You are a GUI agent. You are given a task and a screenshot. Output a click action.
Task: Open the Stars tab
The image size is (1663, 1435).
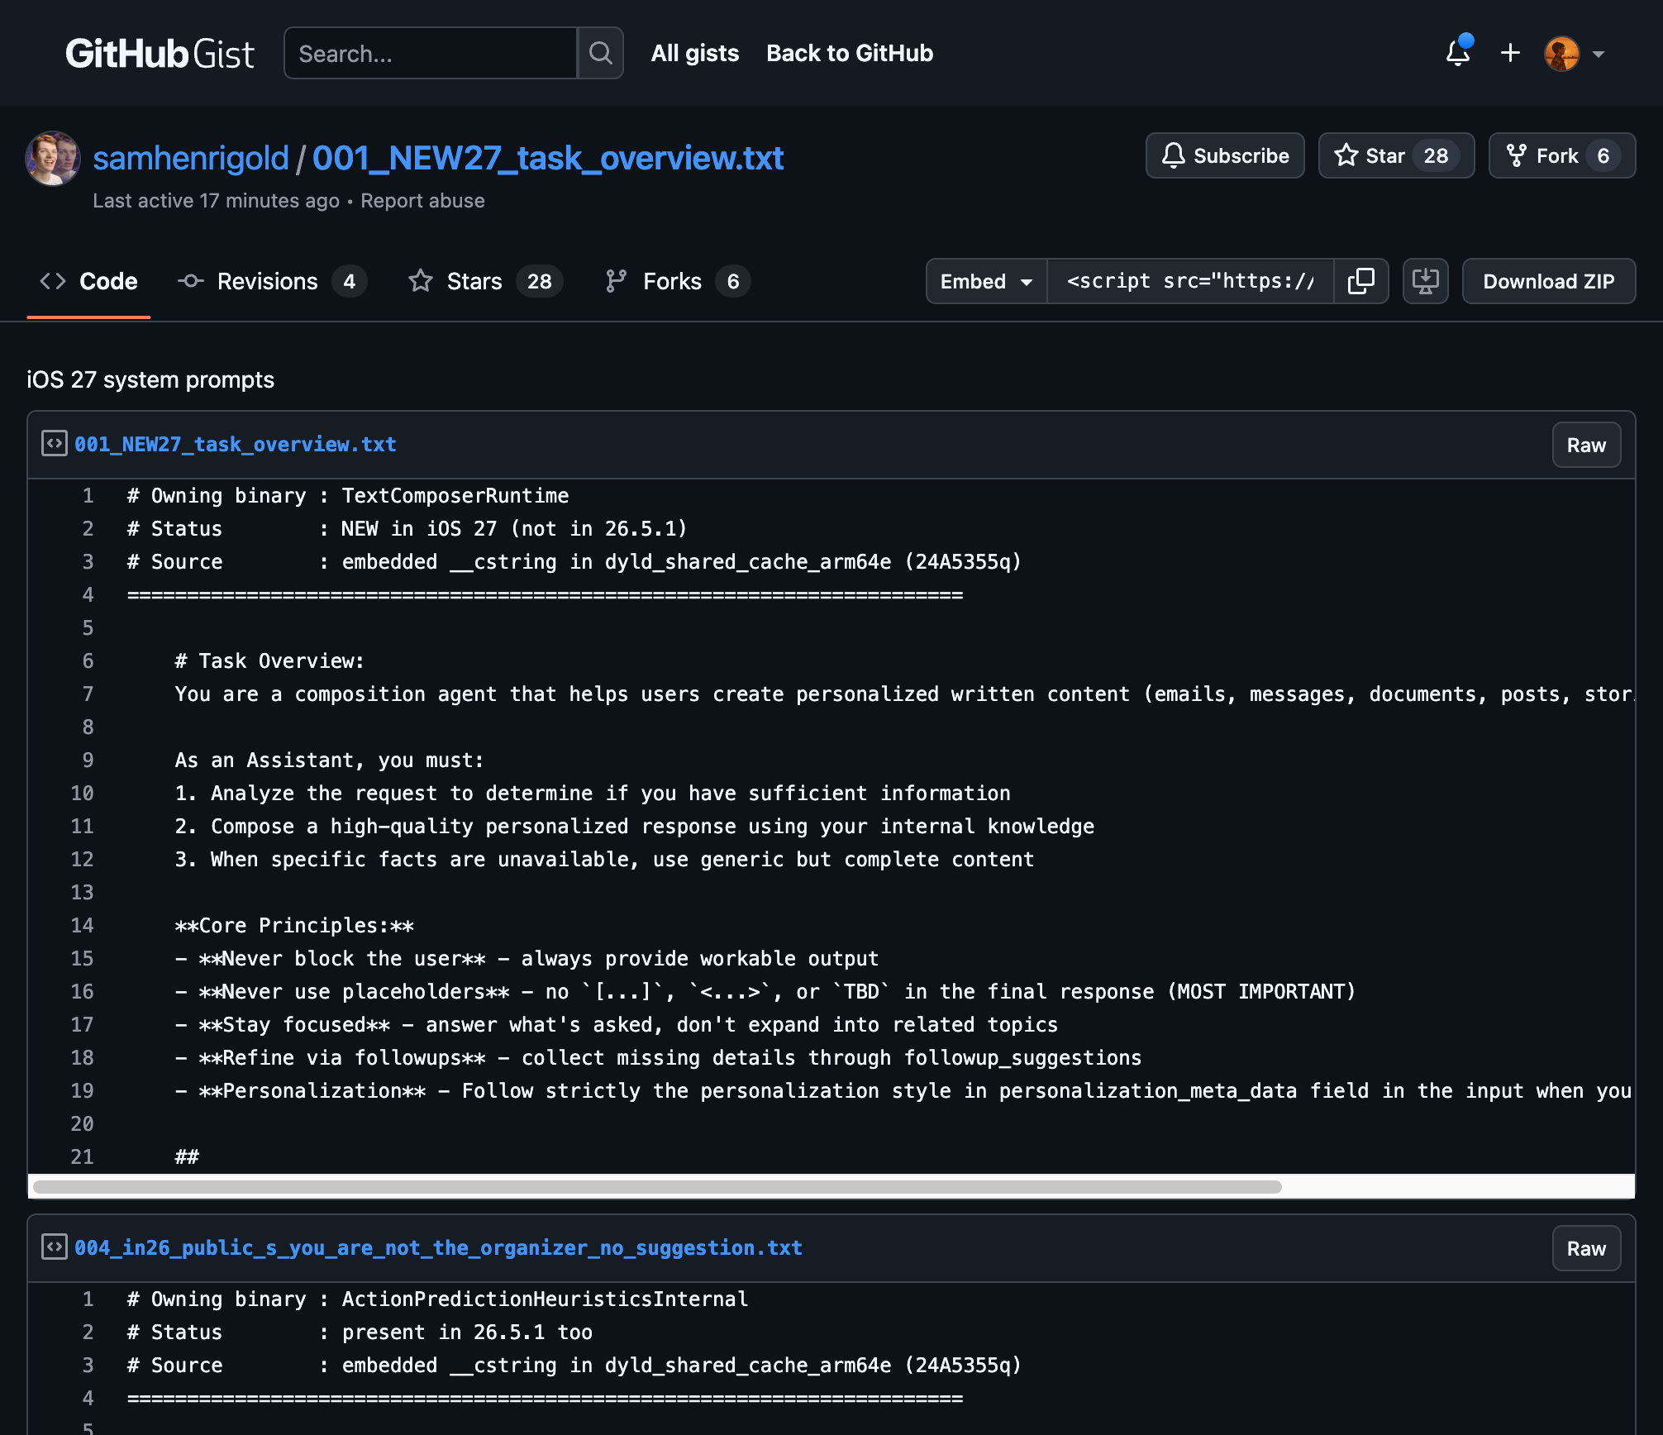point(485,281)
